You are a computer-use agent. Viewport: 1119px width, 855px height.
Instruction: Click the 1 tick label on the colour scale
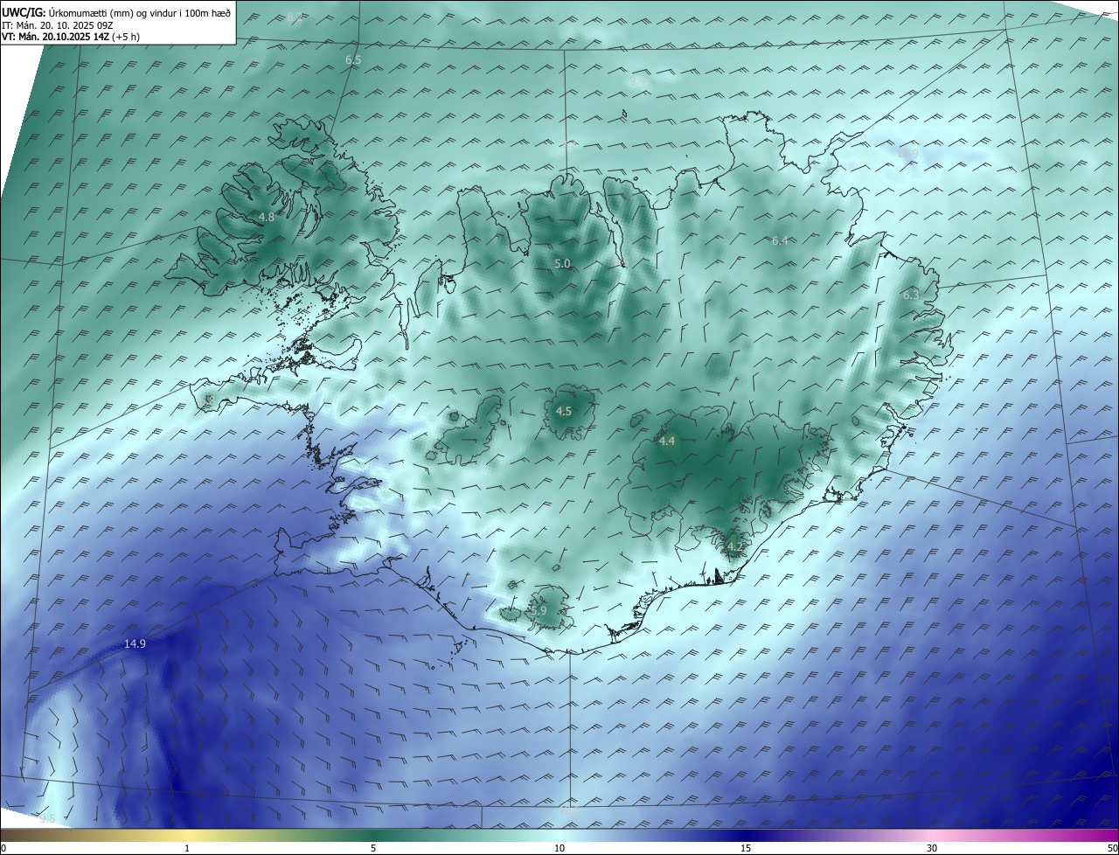tap(187, 848)
